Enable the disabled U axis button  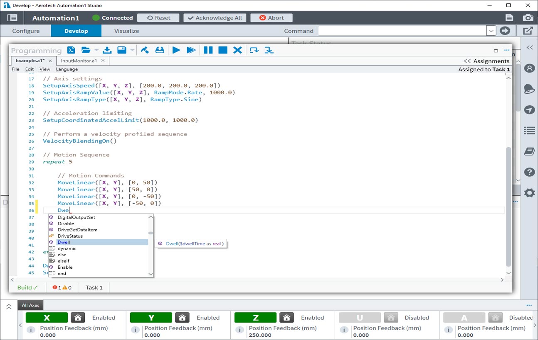tap(360, 318)
